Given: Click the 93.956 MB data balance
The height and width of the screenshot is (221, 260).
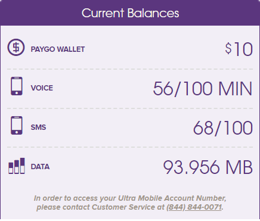Looking at the screenshot, I should tap(208, 167).
